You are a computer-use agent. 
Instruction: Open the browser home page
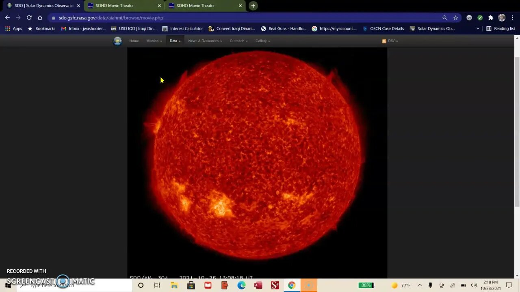tap(40, 18)
